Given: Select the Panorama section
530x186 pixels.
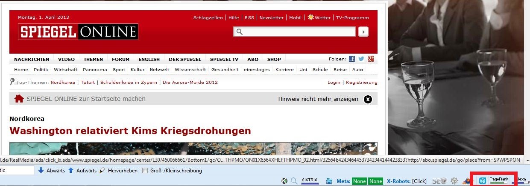Looking at the screenshot, I should (95, 69).
